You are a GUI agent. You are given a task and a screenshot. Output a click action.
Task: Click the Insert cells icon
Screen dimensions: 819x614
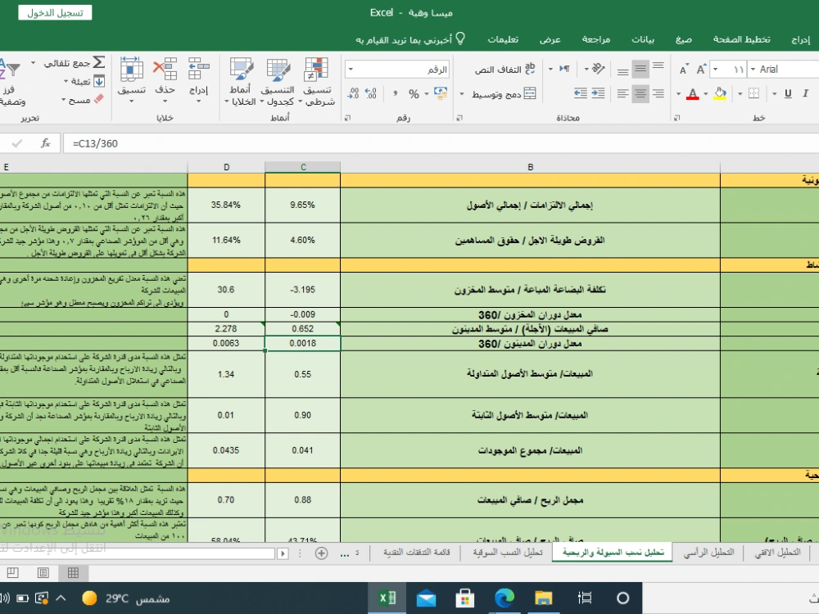[x=198, y=69]
